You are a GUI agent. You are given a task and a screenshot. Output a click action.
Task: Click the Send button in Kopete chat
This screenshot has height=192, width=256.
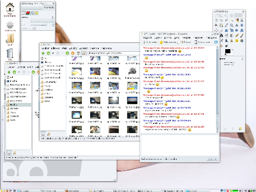(212, 159)
